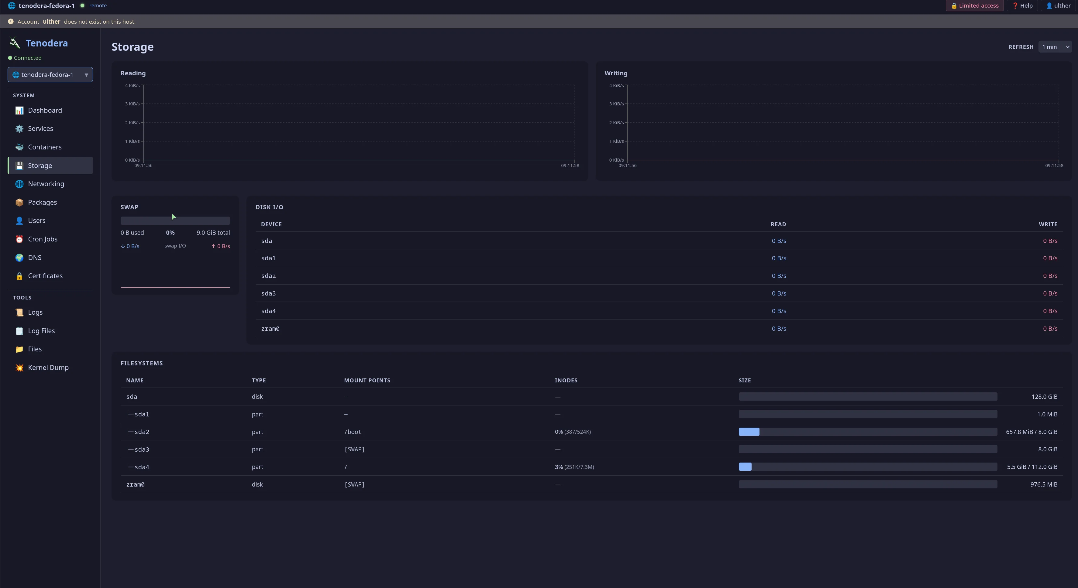This screenshot has width=1078, height=588.
Task: Open the Dashboard bar chart icon
Action: click(x=19, y=111)
